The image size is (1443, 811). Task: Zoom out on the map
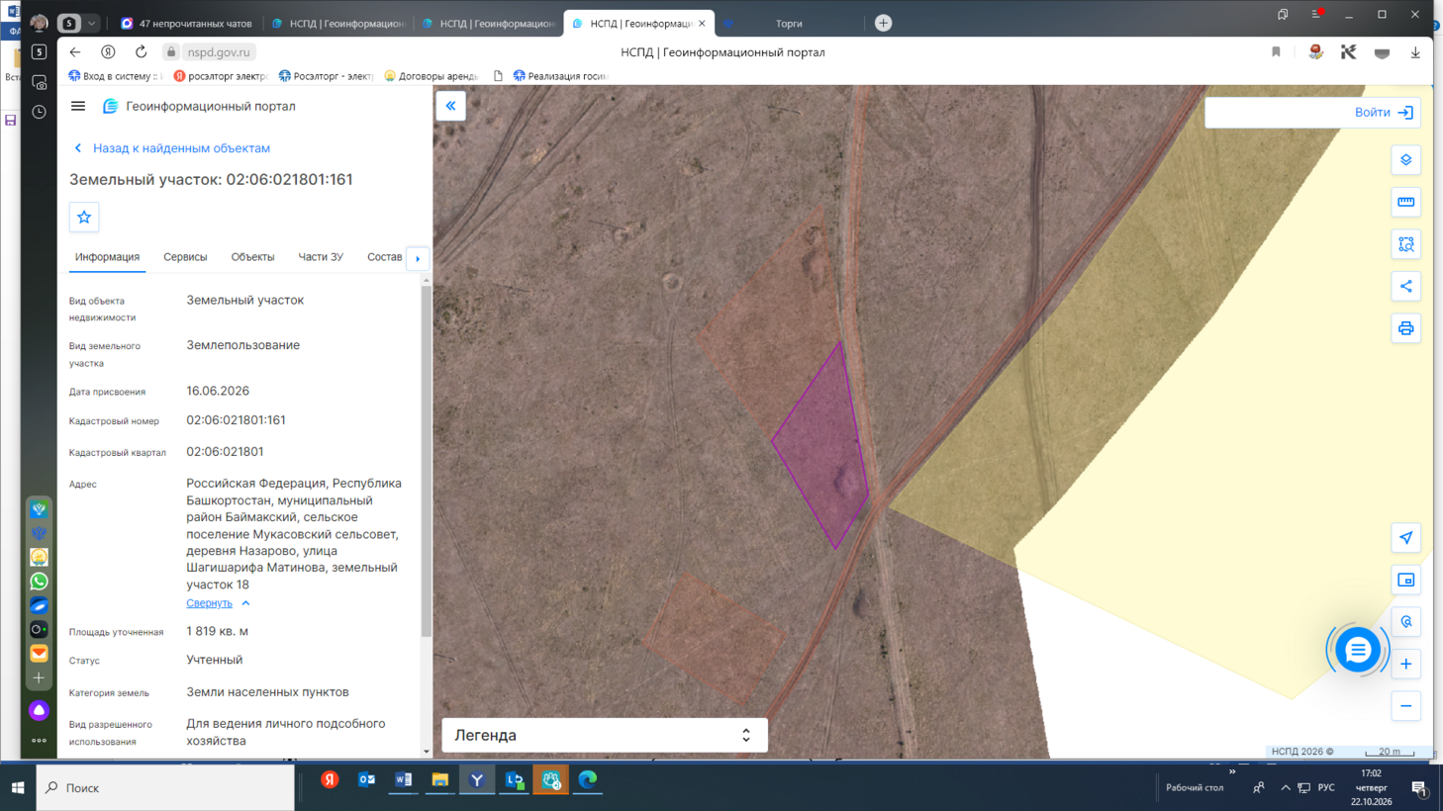pyautogui.click(x=1405, y=706)
